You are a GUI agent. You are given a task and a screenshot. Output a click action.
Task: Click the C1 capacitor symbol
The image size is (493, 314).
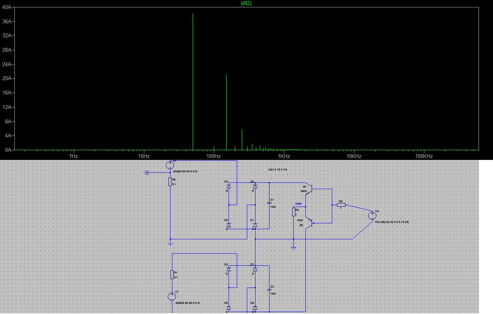(269, 203)
